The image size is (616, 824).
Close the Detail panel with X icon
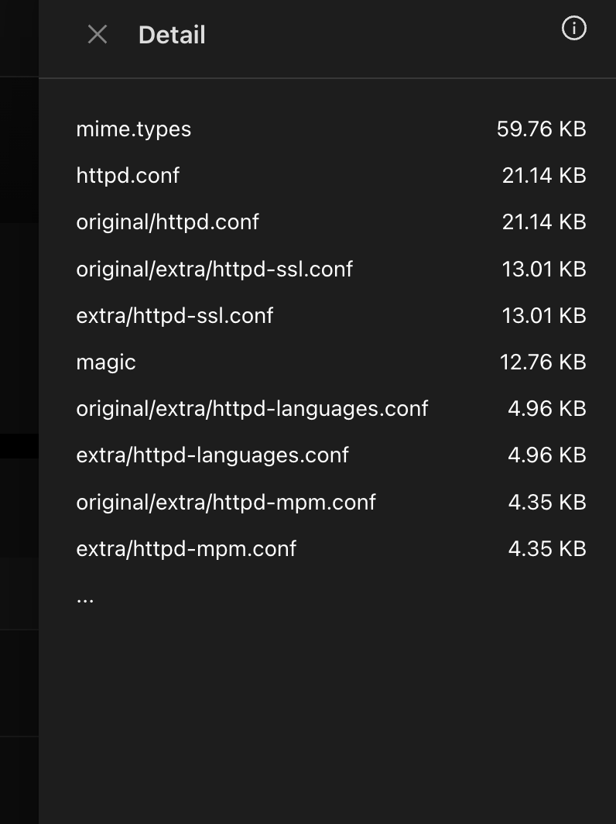pos(98,35)
